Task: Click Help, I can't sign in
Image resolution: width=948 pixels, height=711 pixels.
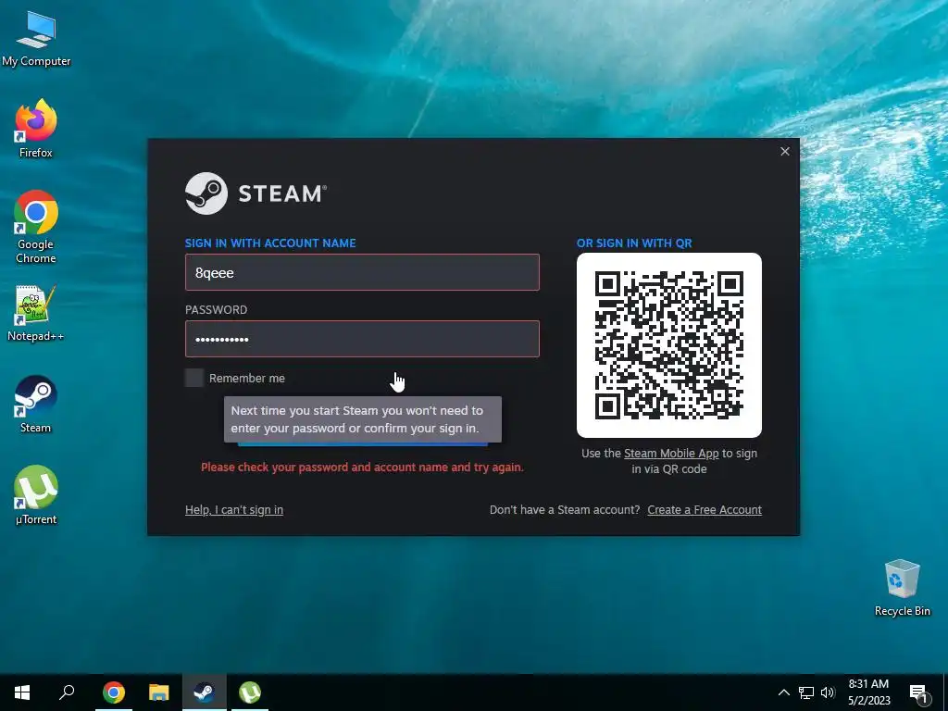Action: click(234, 510)
